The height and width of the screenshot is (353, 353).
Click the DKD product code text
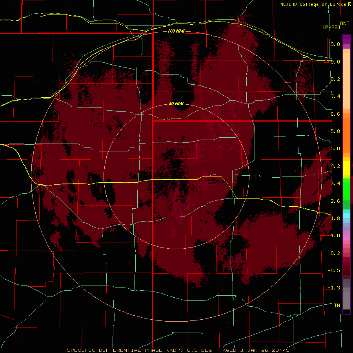tap(345, 24)
